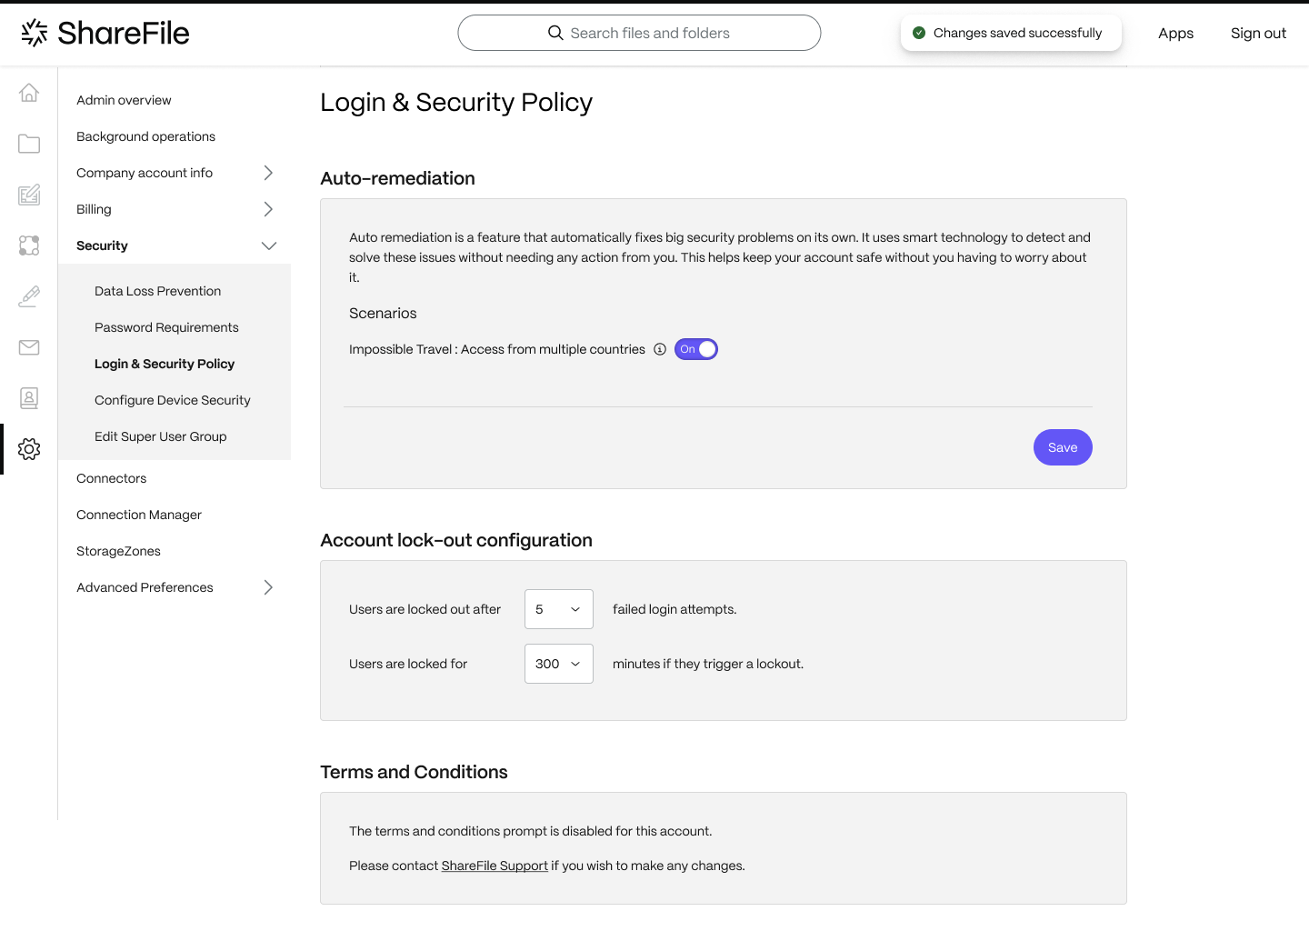Open Connectors settings
Viewport: 1309px width, 931px height.
[x=111, y=478]
